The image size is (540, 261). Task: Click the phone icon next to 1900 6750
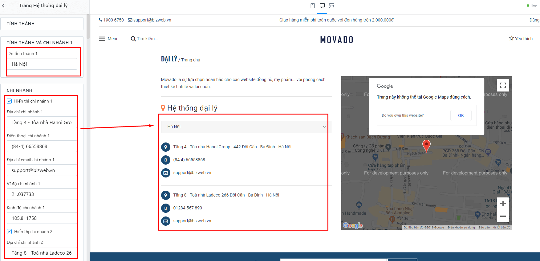100,20
